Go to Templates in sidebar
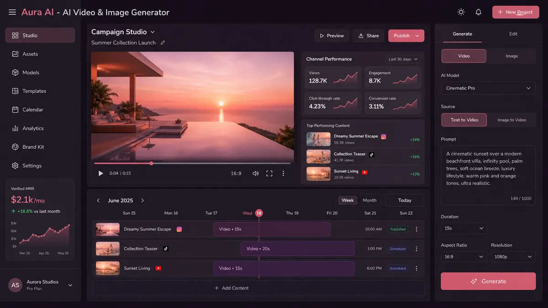 (40, 91)
